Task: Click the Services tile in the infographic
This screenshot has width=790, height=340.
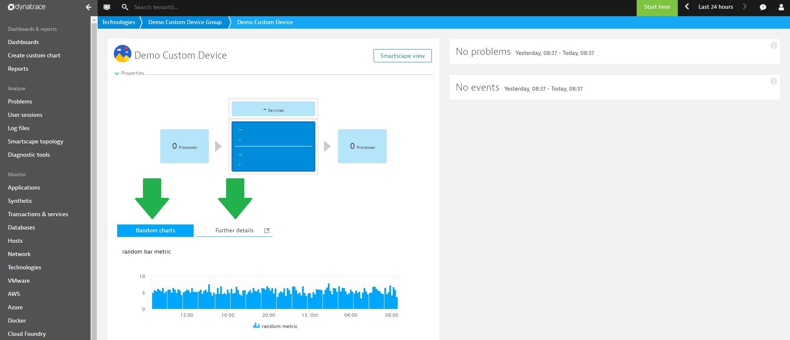Action: pos(273,109)
